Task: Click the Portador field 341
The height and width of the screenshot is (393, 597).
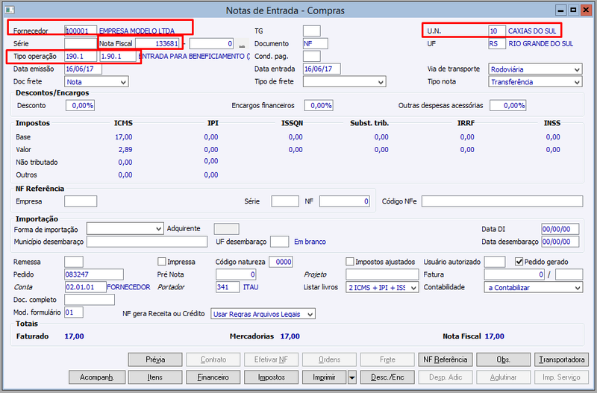Action: coord(228,287)
